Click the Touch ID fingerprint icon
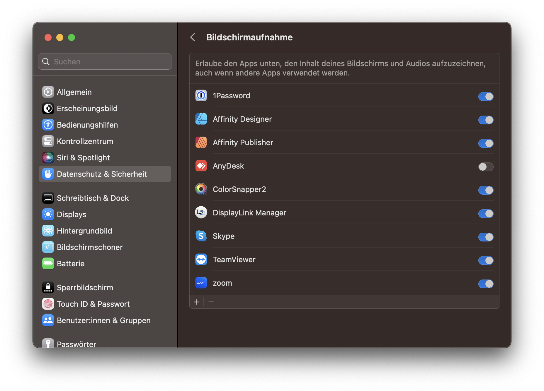The width and height of the screenshot is (544, 391). tap(48, 304)
